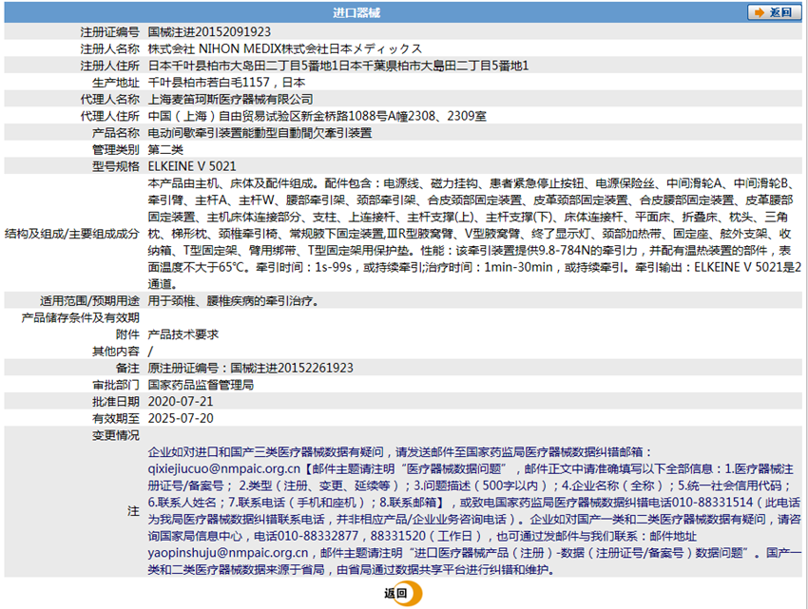Click intended use 用于颈椎、腰椎疾病的牵引治疗
This screenshot has height=609, width=808.
coord(233,301)
